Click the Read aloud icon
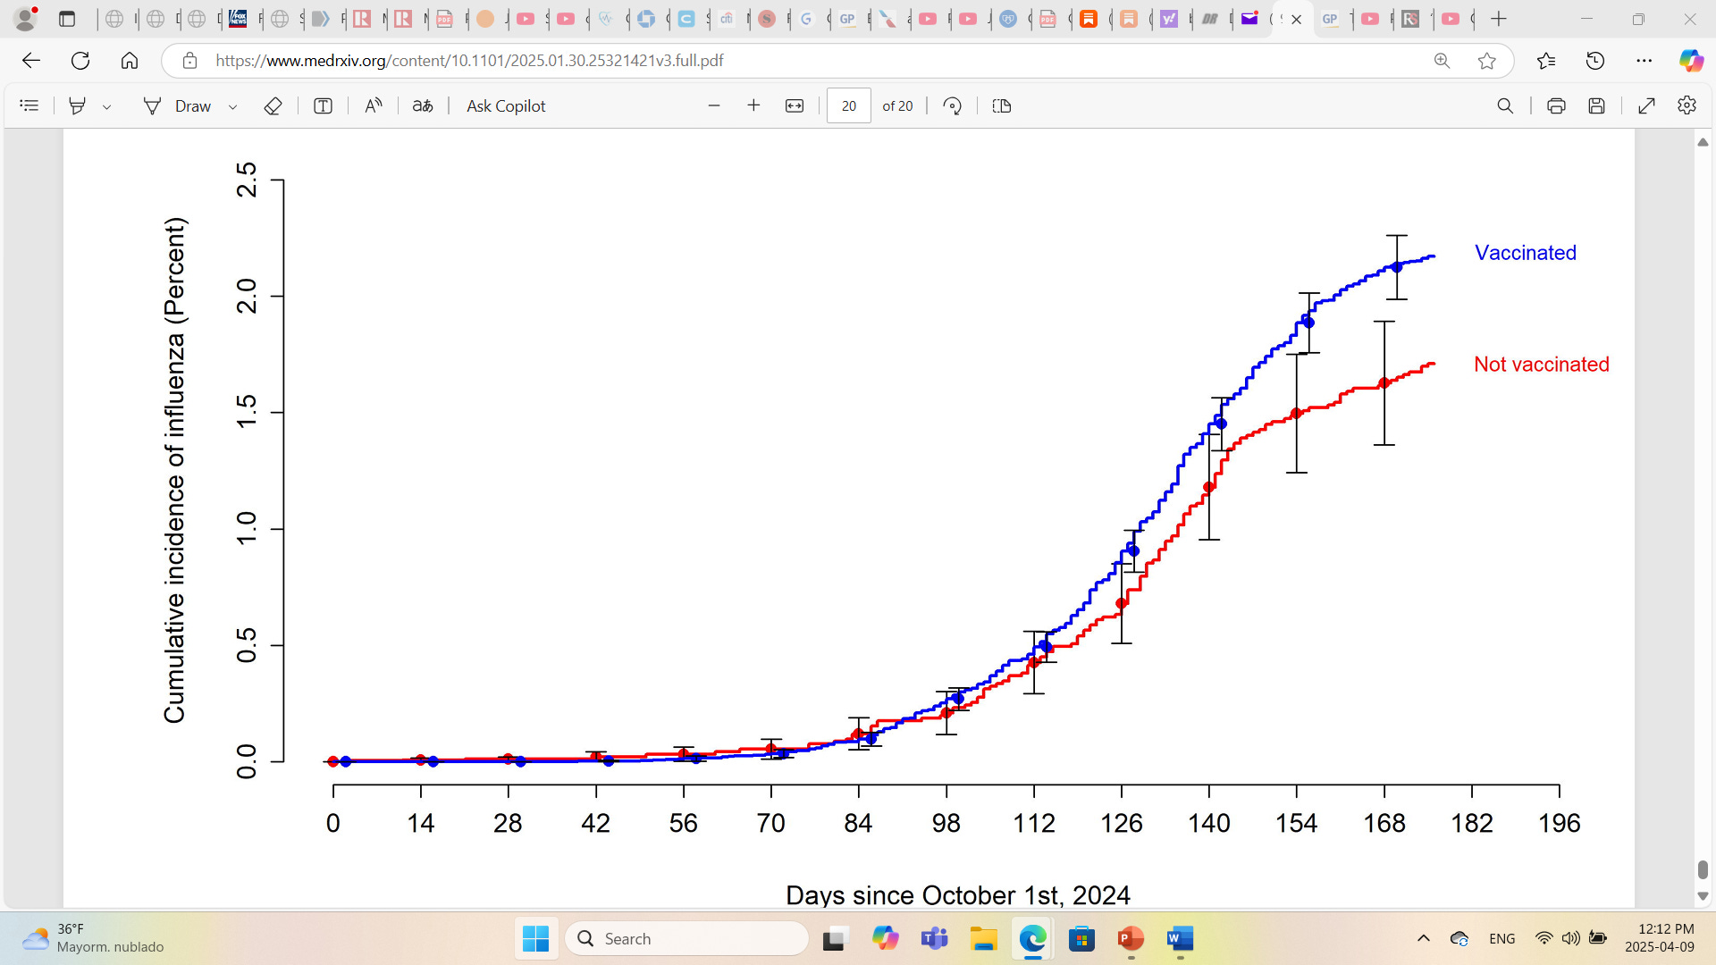The width and height of the screenshot is (1716, 965). pyautogui.click(x=374, y=105)
